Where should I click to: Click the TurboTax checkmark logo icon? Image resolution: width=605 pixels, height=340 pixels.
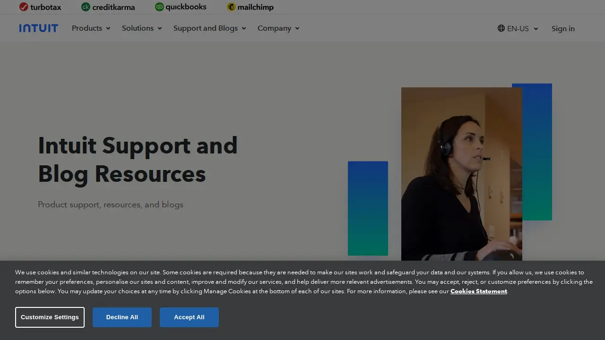click(x=24, y=7)
